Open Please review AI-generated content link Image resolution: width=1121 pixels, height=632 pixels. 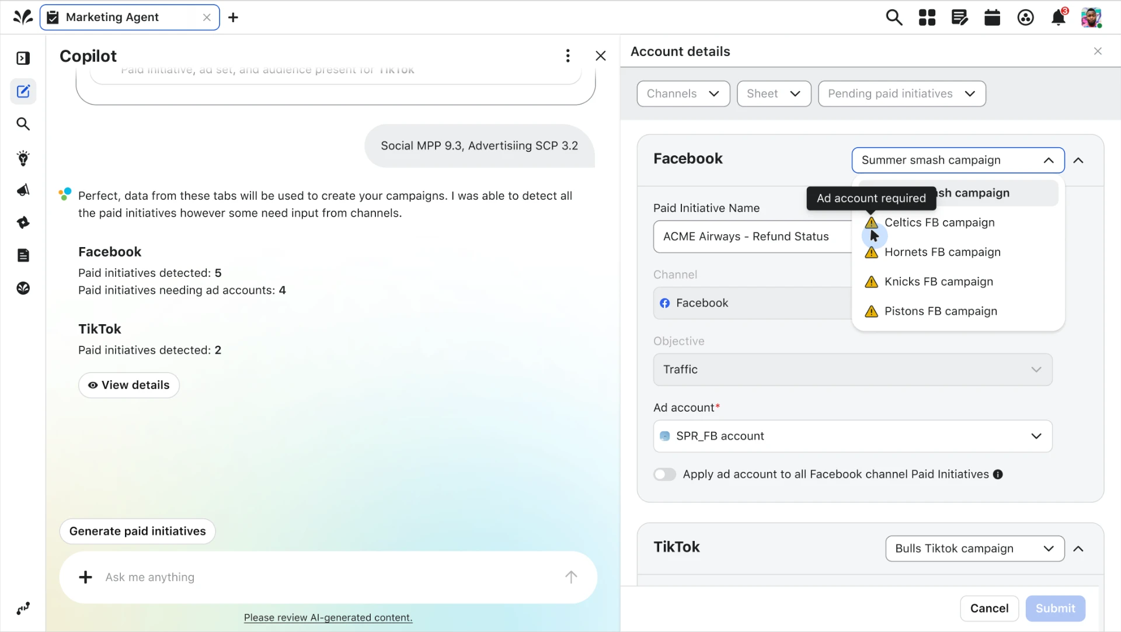pyautogui.click(x=328, y=617)
